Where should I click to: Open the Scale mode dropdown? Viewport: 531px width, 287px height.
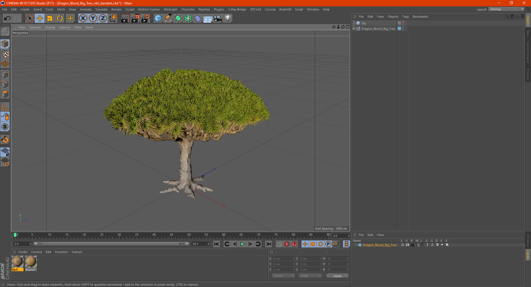[310, 276]
